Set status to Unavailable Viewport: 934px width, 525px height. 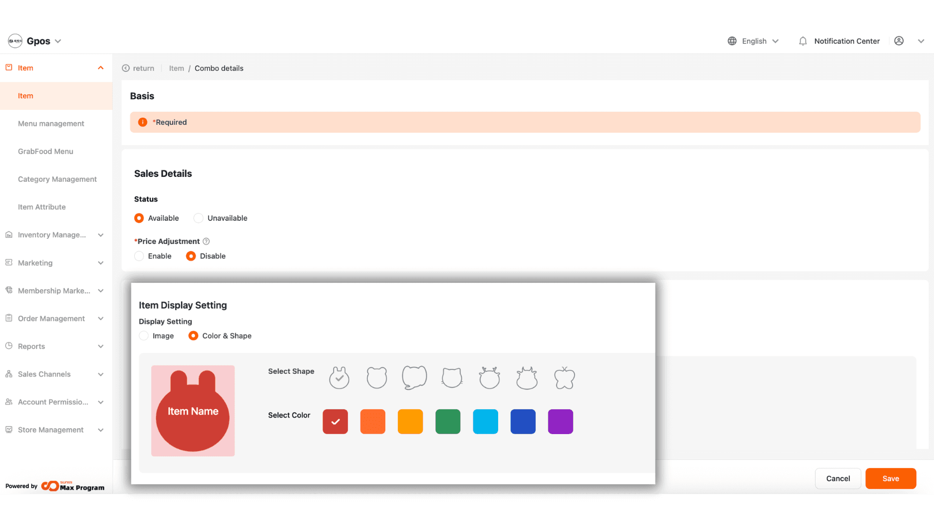198,218
